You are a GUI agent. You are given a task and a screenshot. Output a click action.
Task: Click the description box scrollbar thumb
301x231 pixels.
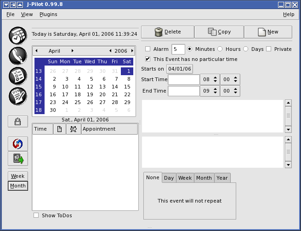288,116
